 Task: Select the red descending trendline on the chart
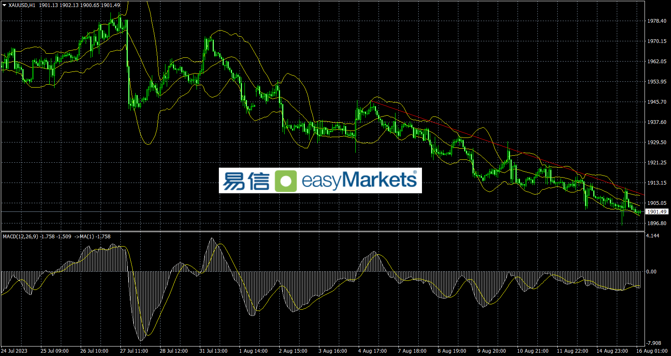[507, 148]
